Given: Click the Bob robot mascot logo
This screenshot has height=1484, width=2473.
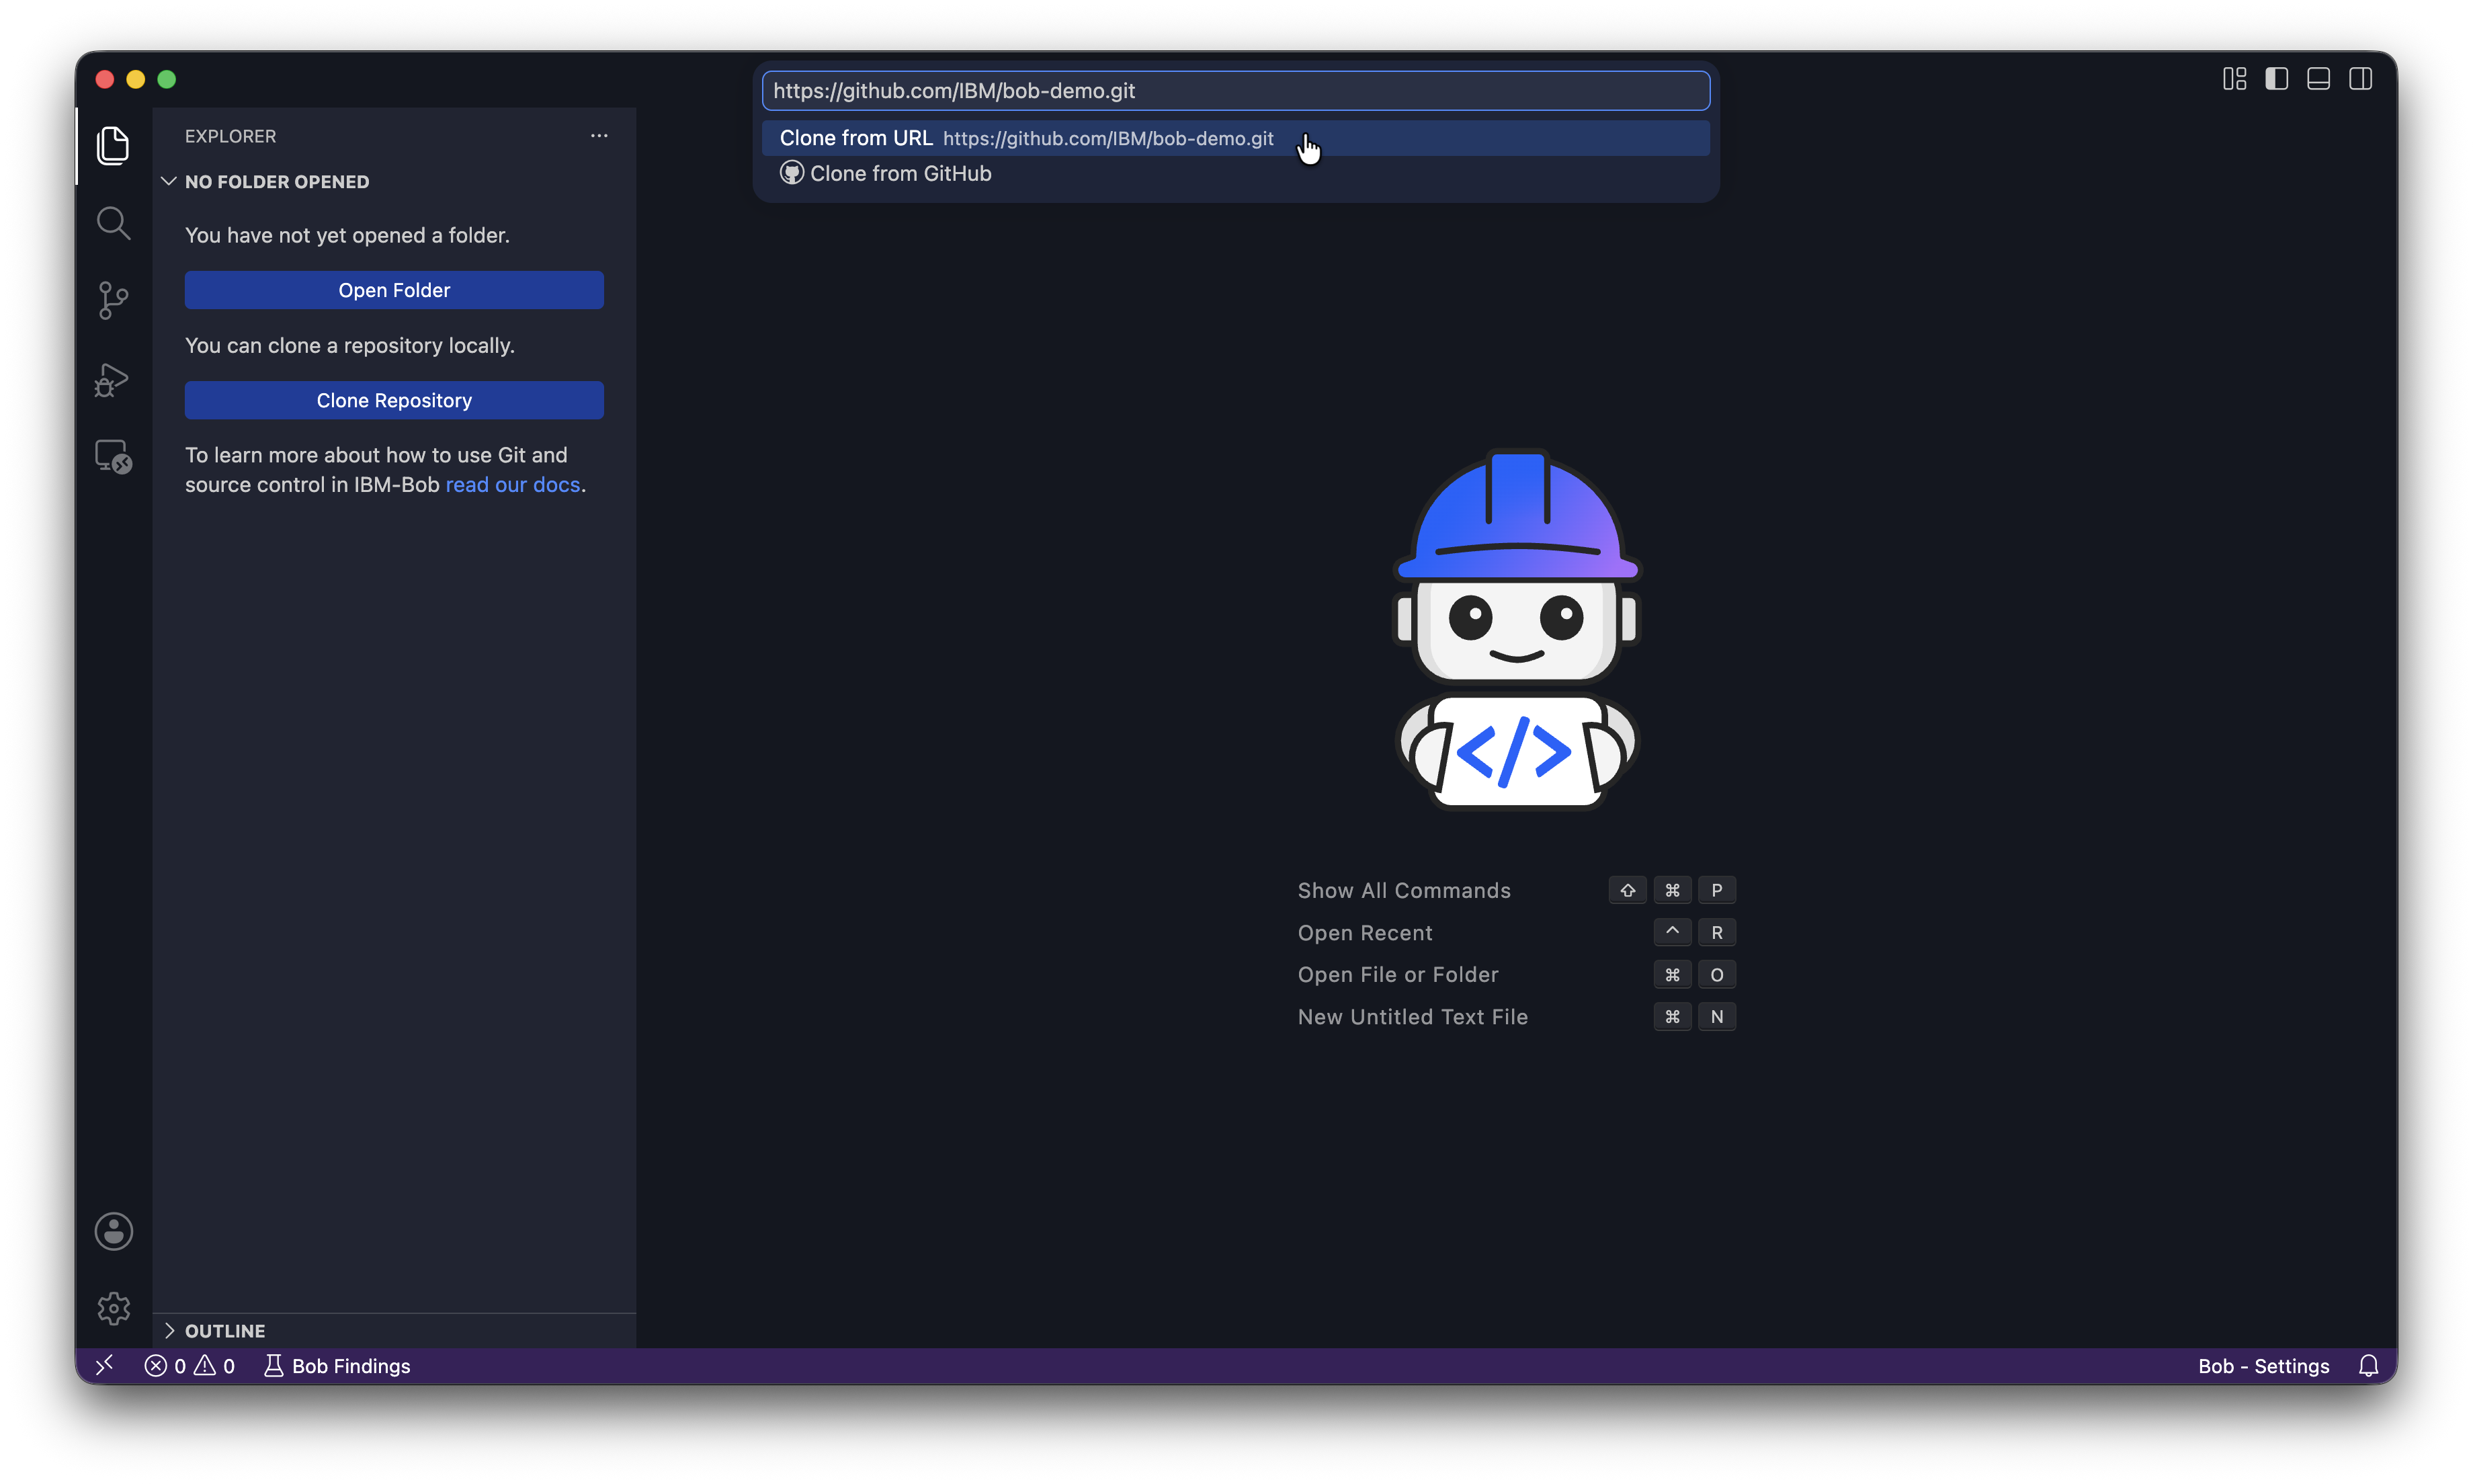Looking at the screenshot, I should [1516, 629].
